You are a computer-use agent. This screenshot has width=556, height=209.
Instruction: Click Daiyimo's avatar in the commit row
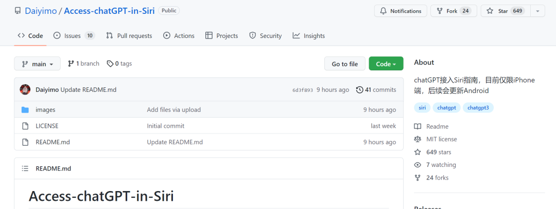tap(25, 90)
